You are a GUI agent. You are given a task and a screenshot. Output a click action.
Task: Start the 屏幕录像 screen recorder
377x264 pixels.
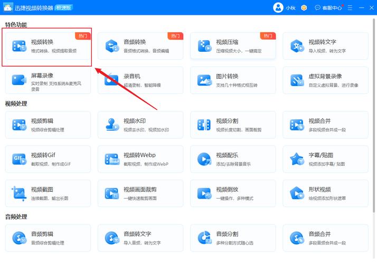(x=48, y=80)
